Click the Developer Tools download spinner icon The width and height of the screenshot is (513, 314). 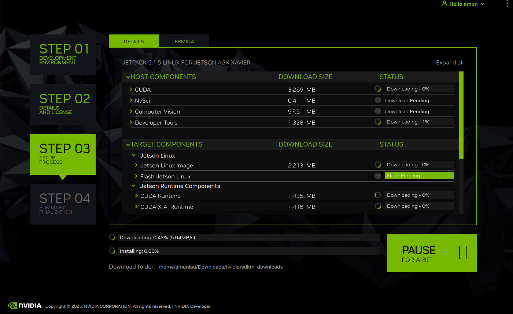tap(378, 122)
